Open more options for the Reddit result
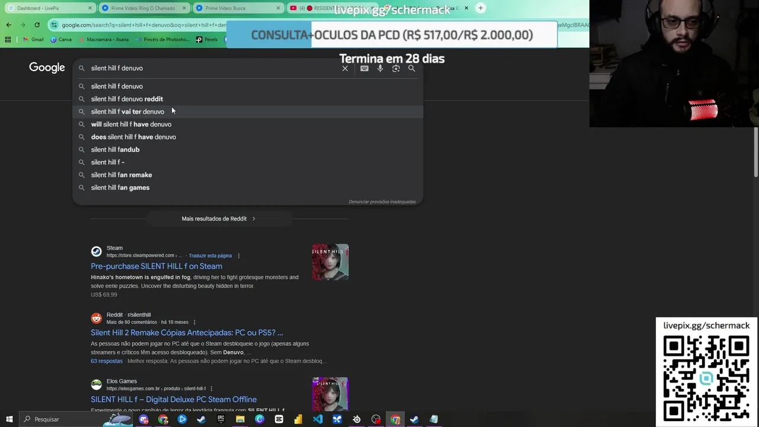This screenshot has width=759, height=427. 194,322
